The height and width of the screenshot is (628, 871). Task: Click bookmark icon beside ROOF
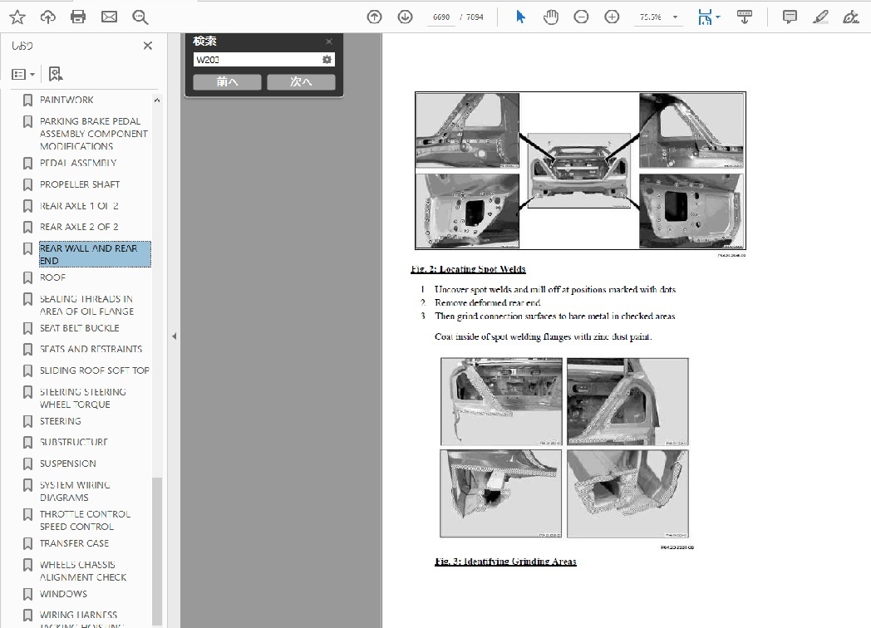coord(27,277)
